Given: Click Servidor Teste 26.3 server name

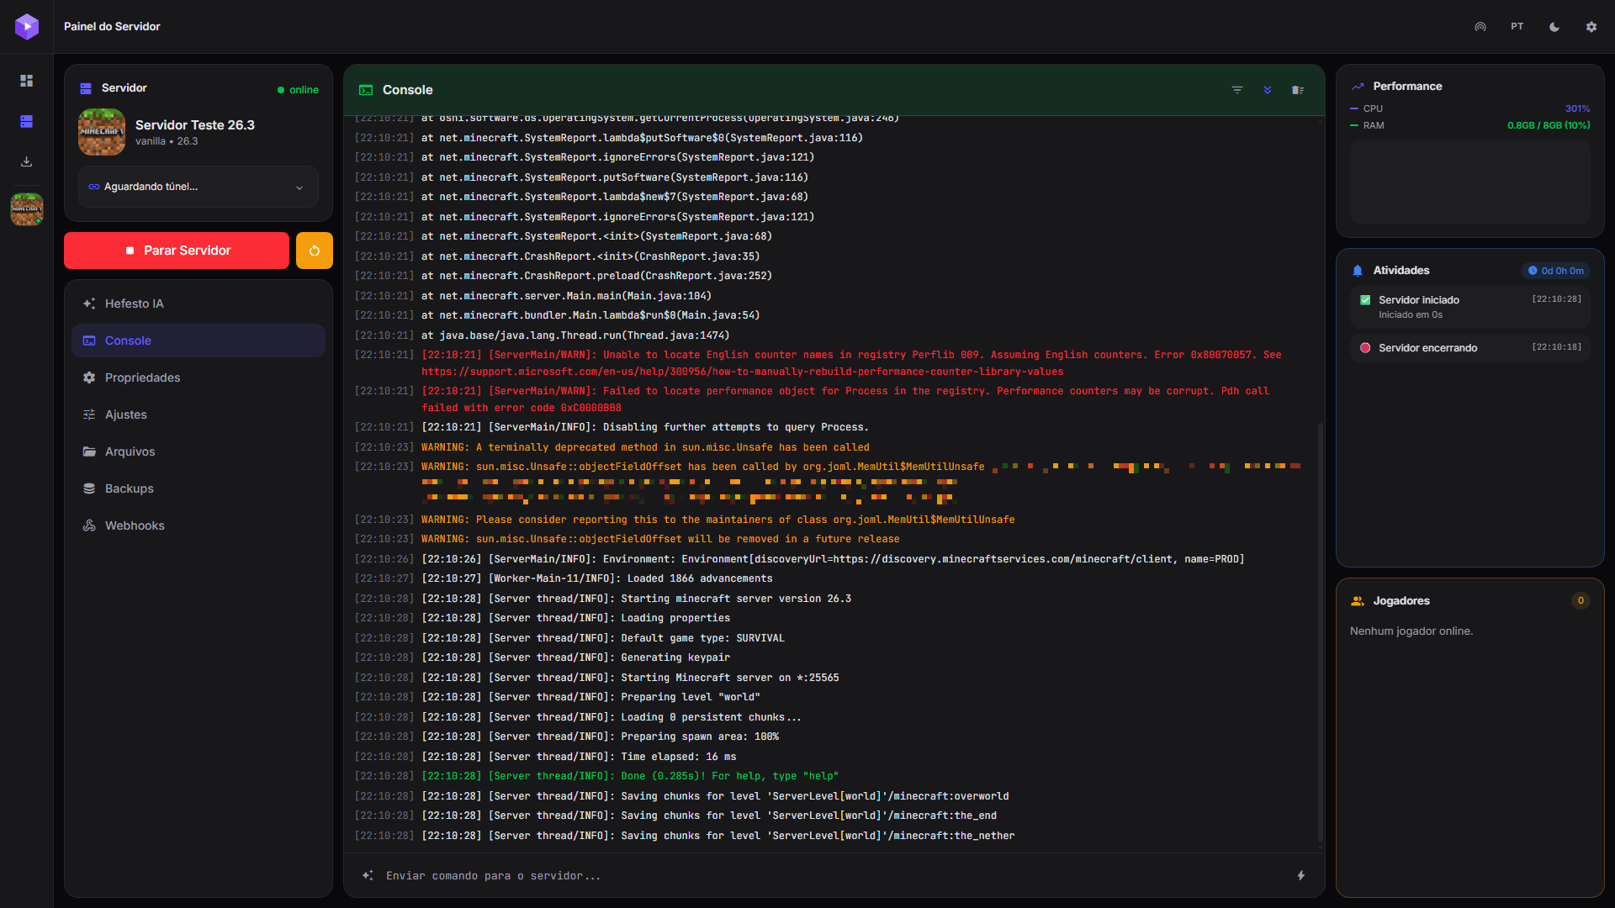Looking at the screenshot, I should pos(195,124).
